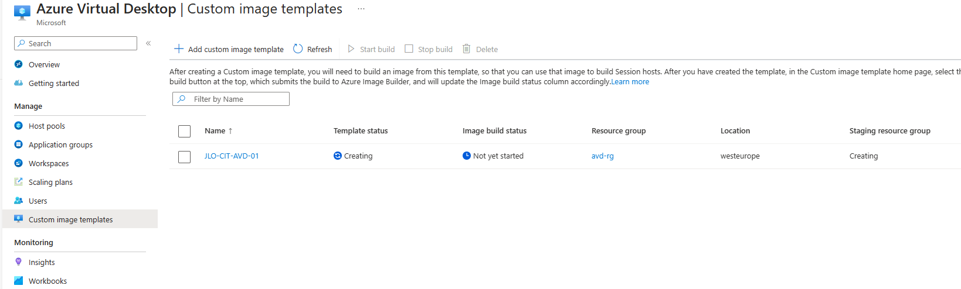Open Workbooks under Monitoring
The height and width of the screenshot is (289, 961).
click(47, 281)
